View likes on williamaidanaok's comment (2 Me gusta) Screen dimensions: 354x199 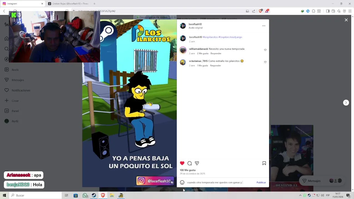203,53
